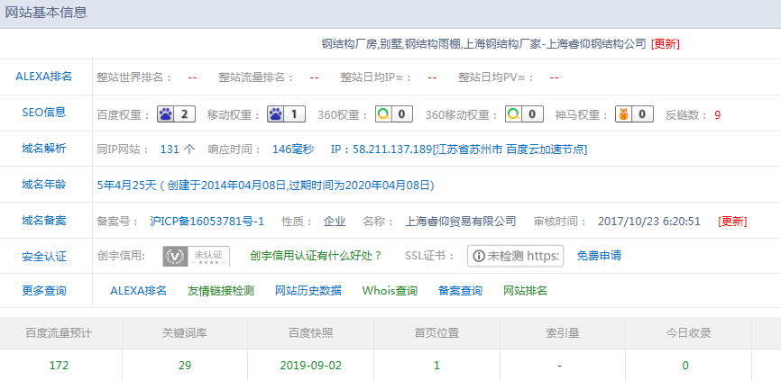The height and width of the screenshot is (381, 781).
Task: Click company name 上海睿仰贸易有限公司
Action: coord(460,222)
